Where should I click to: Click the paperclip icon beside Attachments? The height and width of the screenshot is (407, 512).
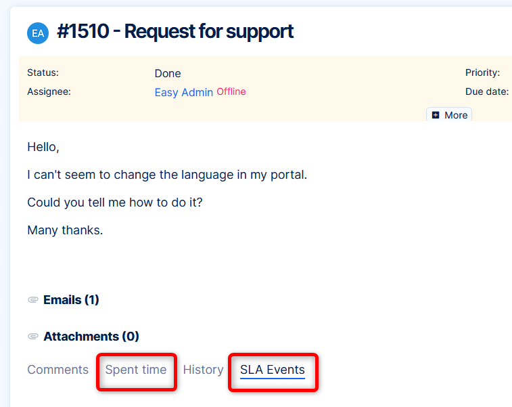click(x=33, y=337)
